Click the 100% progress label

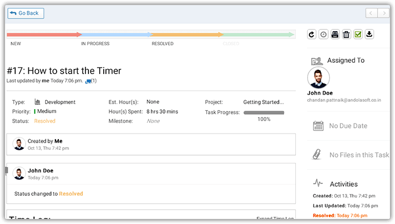(264, 119)
